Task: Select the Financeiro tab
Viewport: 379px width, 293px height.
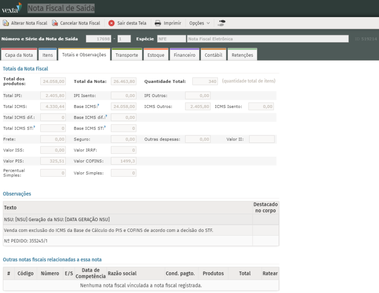Action: point(184,55)
